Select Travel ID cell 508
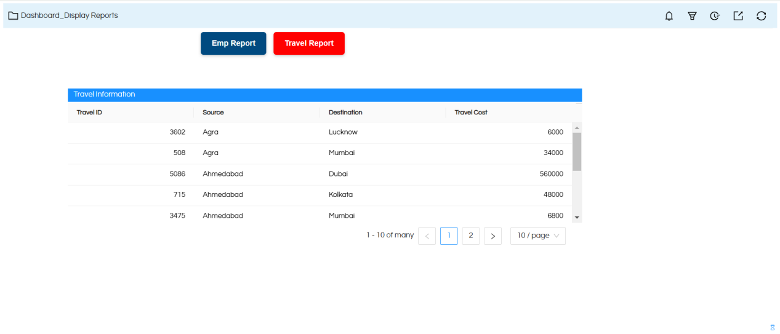 coord(180,153)
